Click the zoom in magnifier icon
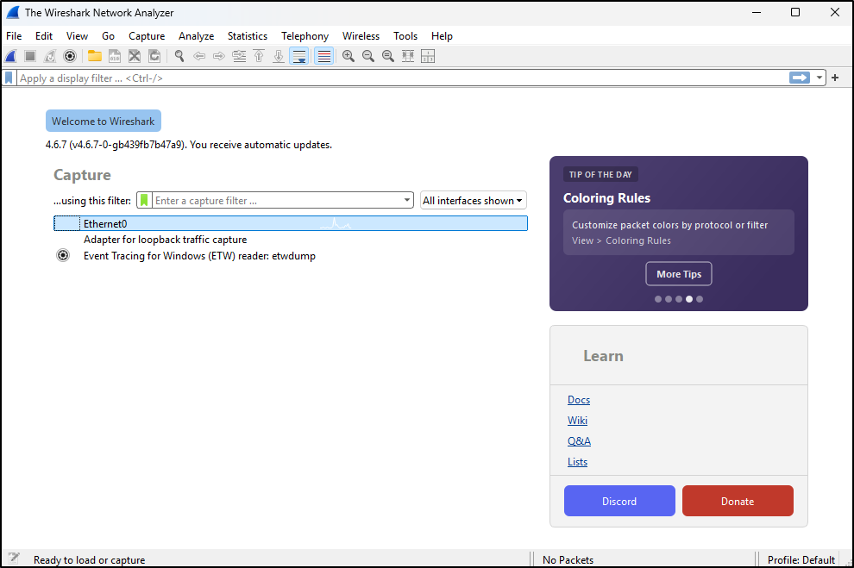854x568 pixels. coord(349,56)
